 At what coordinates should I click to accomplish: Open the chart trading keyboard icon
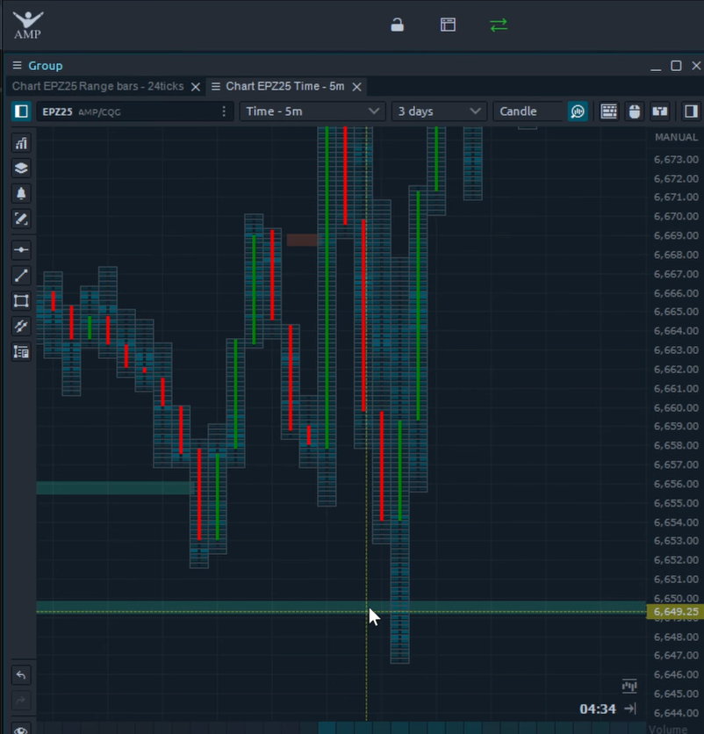(x=608, y=112)
